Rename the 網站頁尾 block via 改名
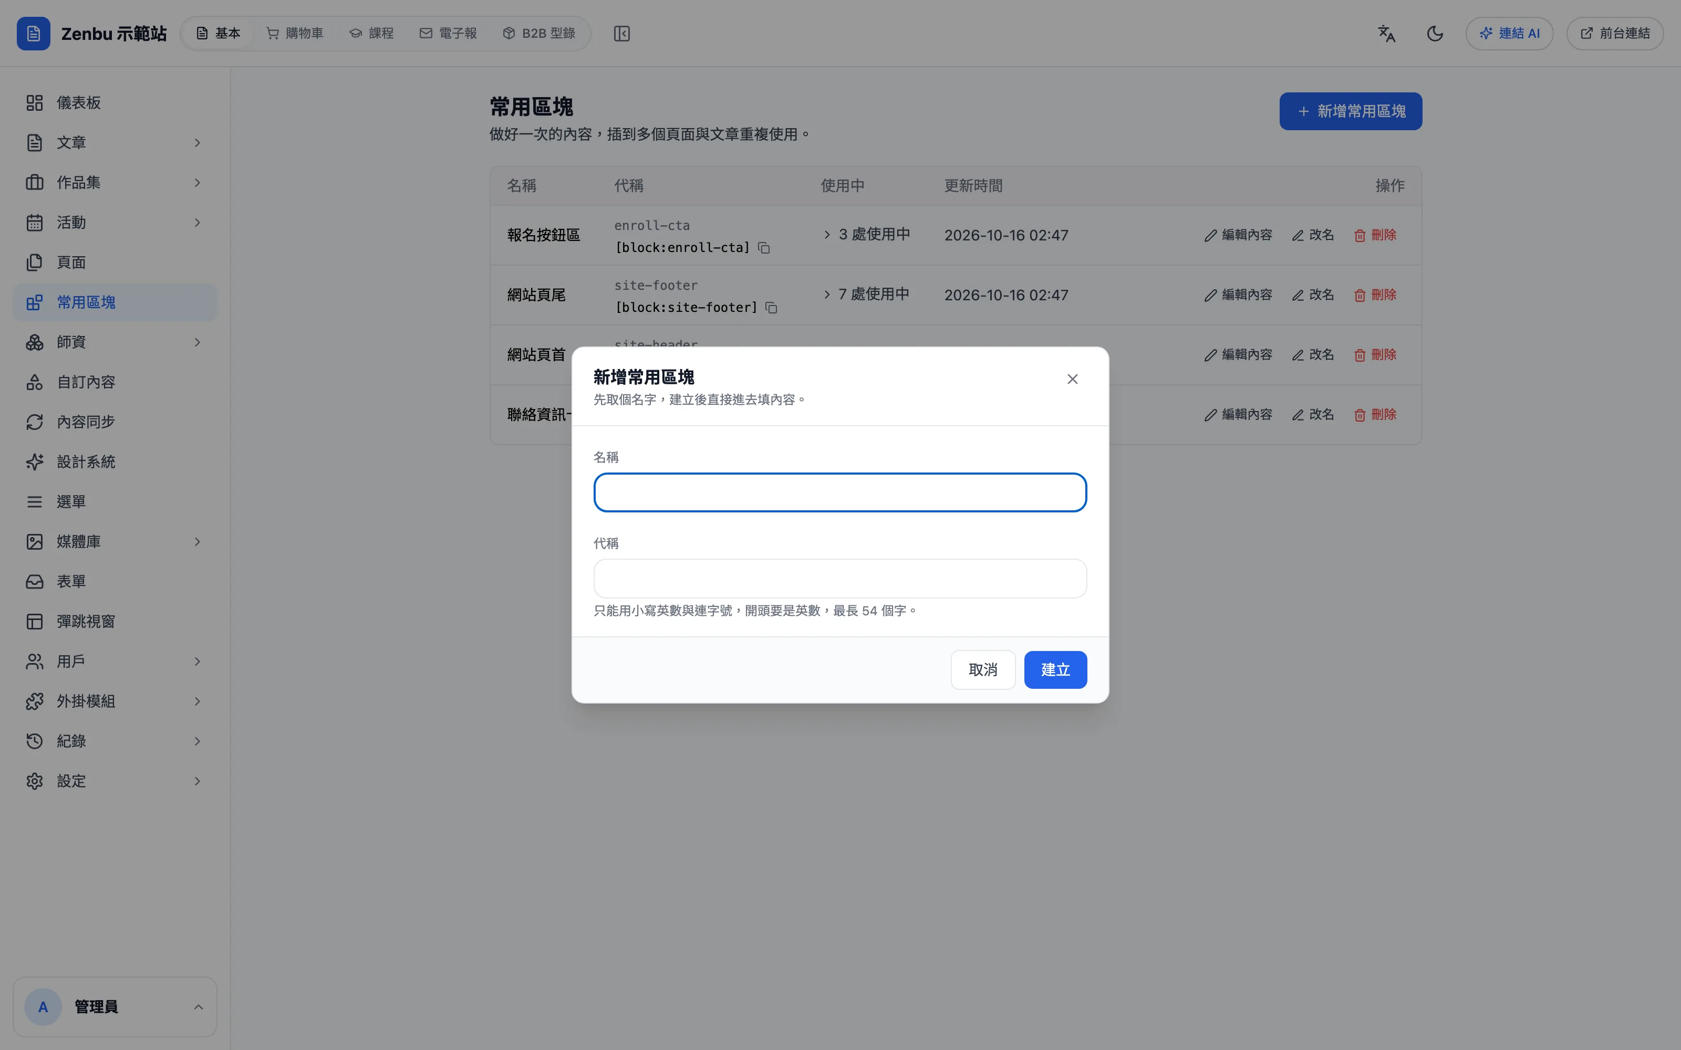This screenshot has width=1681, height=1050. [1313, 295]
